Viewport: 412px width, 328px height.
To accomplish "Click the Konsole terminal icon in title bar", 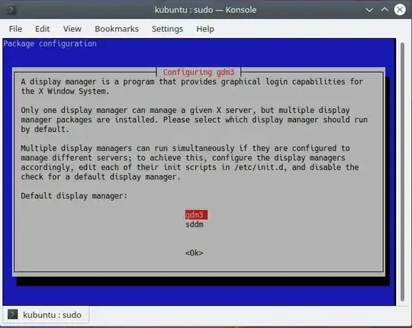I will [x=11, y=10].
